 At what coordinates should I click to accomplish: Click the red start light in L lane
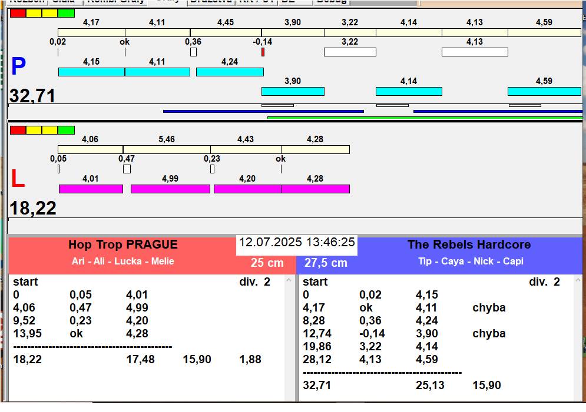click(x=18, y=130)
